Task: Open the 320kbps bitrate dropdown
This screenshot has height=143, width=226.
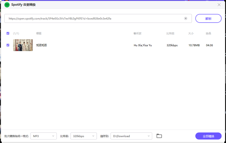Action: pyautogui.click(x=83, y=136)
